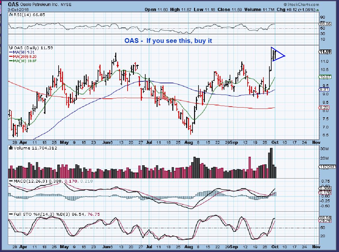Viewport: 339px width, 252px height.
Task: Click the 66.85 value tag on the RSI axis
Action: [325, 24]
